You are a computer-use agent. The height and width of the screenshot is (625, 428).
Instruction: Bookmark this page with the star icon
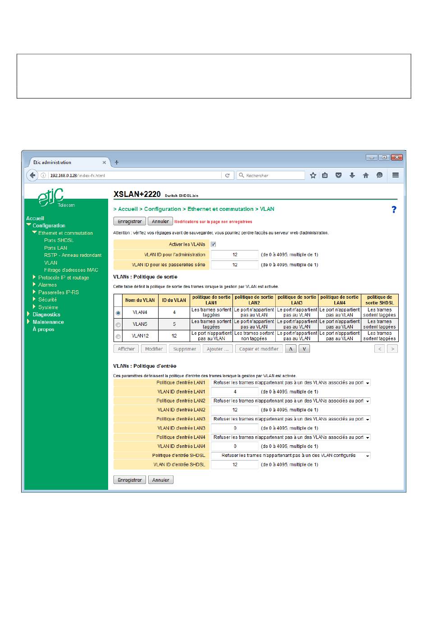(x=313, y=175)
